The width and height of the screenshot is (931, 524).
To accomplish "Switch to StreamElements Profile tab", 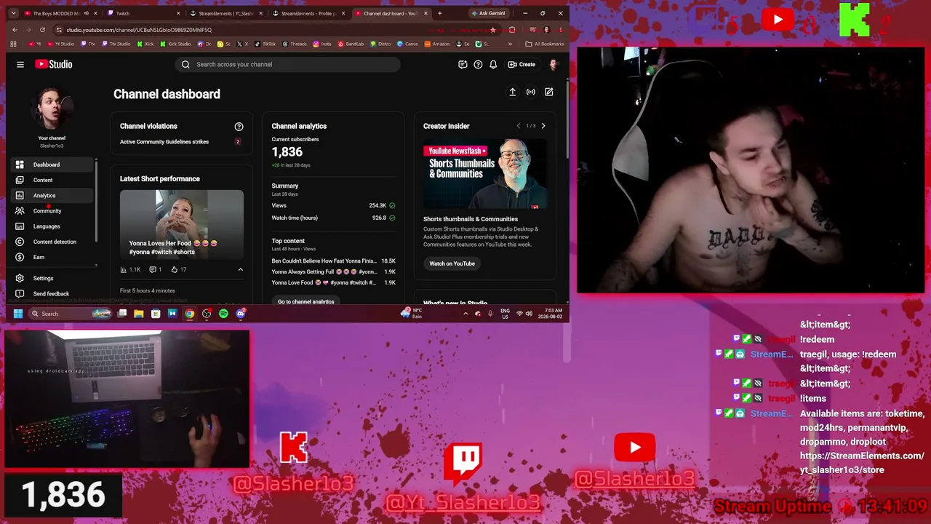I will pos(308,13).
